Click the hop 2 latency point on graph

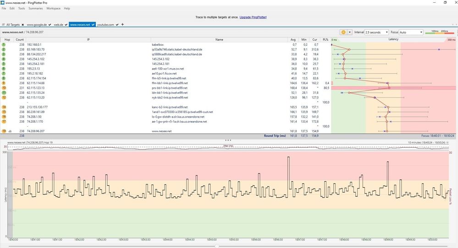tap(349, 49)
